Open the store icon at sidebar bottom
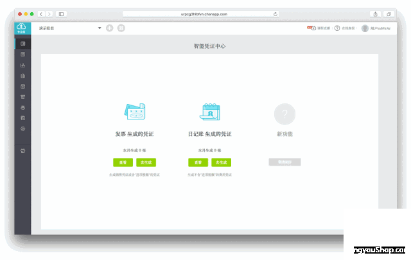This screenshot has height=260, width=411. tap(23, 151)
